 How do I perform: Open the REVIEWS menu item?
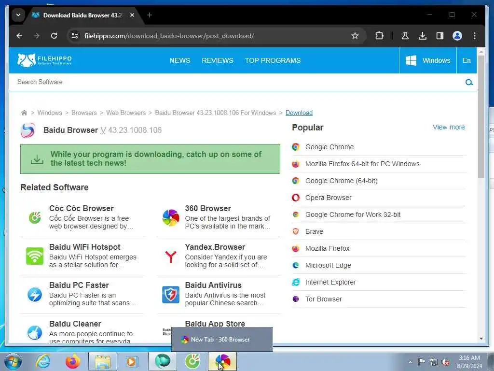[218, 60]
